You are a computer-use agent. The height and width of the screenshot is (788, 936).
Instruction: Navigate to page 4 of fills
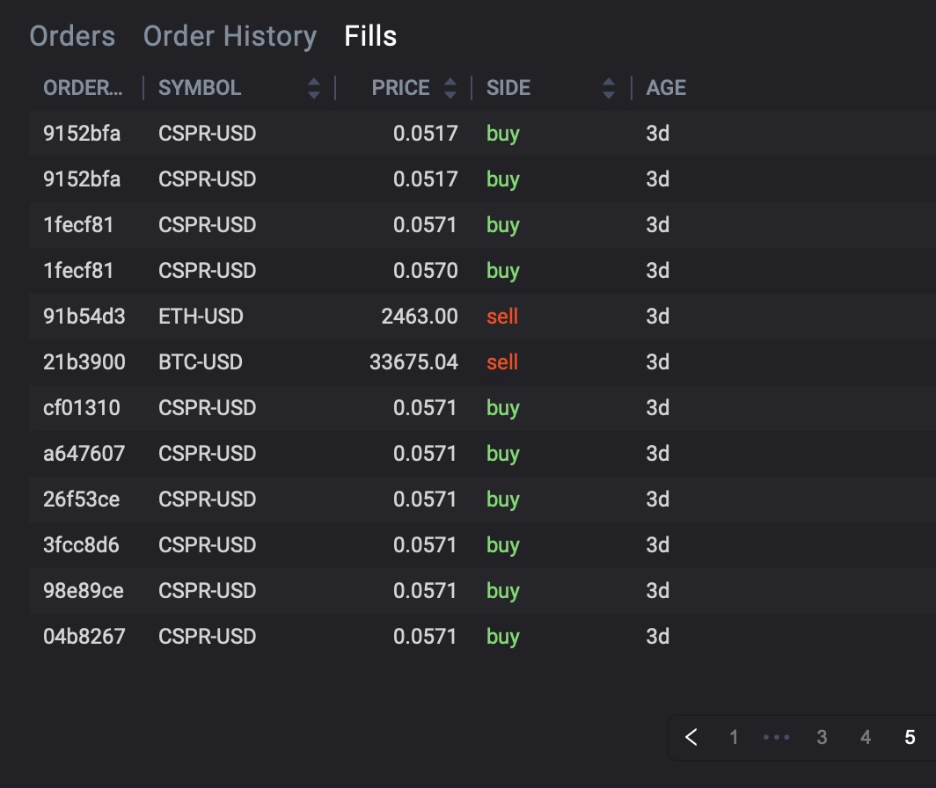coord(866,737)
